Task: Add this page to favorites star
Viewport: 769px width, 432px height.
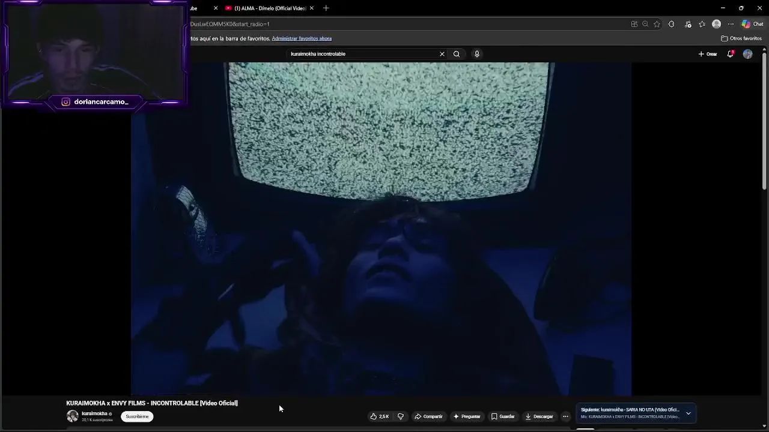Action: (x=657, y=24)
